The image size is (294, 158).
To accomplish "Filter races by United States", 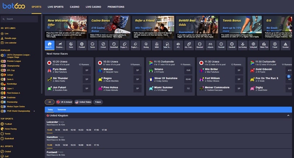I will click(83, 102).
